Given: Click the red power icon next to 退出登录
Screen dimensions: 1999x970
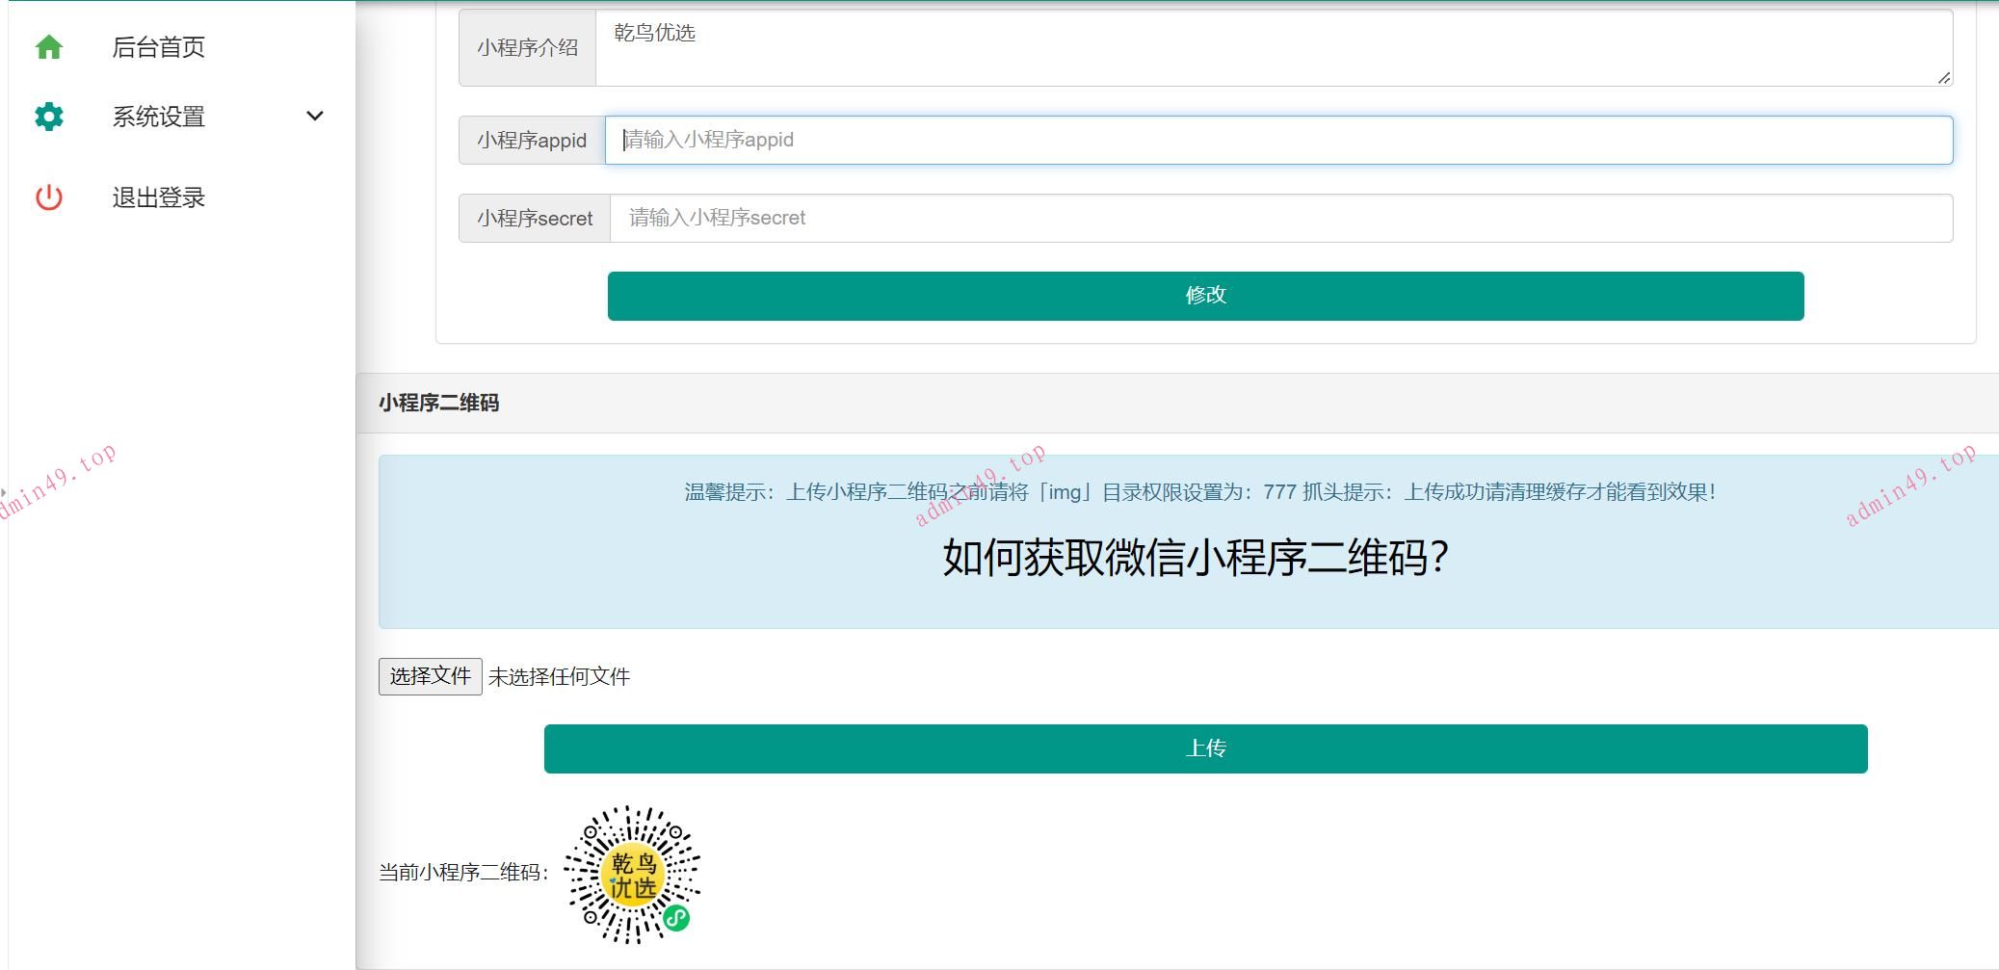Looking at the screenshot, I should pos(48,197).
